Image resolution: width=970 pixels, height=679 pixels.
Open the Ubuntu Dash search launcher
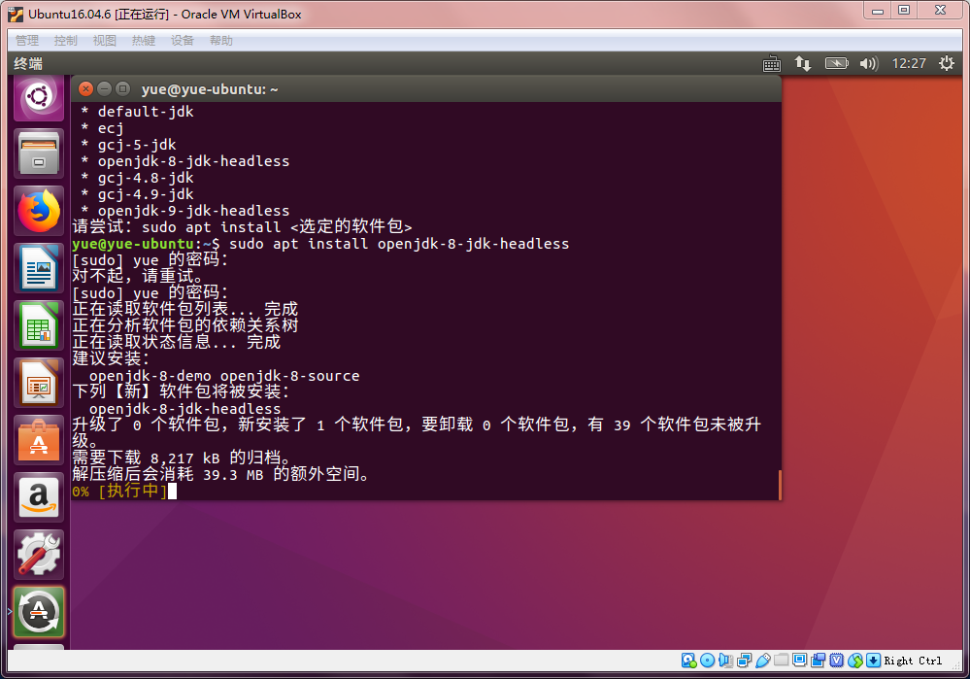39,96
